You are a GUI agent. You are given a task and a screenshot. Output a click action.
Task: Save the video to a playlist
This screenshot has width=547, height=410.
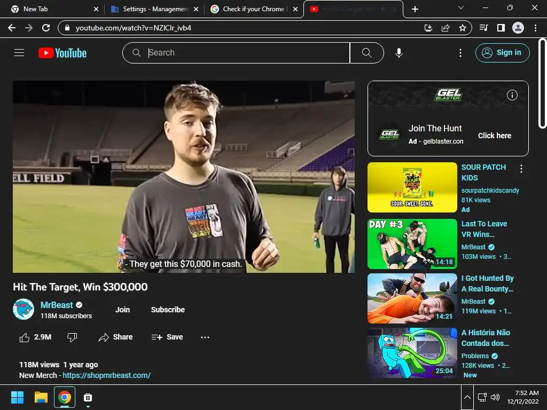point(167,337)
